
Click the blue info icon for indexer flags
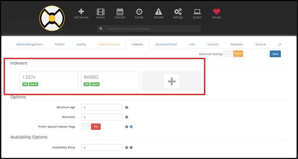click(x=131, y=127)
